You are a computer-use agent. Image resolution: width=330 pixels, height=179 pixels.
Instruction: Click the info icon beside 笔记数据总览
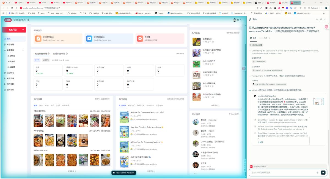coord(49,54)
